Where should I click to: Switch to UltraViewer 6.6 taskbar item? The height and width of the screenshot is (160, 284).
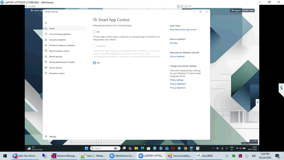pos(122,156)
